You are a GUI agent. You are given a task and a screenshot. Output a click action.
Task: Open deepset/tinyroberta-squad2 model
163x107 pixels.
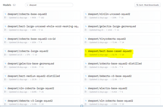[122, 40]
